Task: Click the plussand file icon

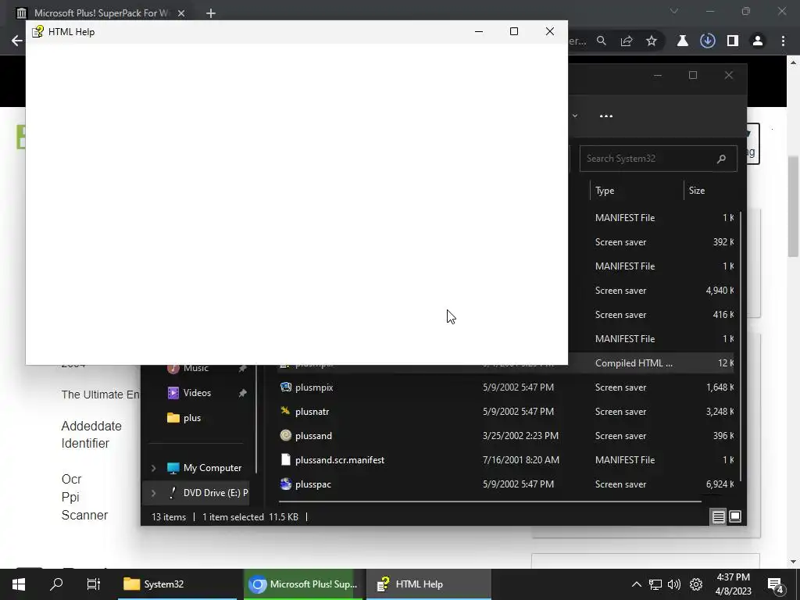Action: click(286, 436)
